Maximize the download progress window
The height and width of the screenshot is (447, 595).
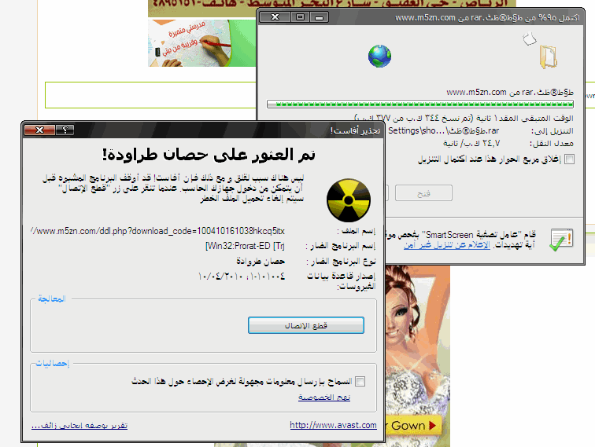(x=300, y=17)
